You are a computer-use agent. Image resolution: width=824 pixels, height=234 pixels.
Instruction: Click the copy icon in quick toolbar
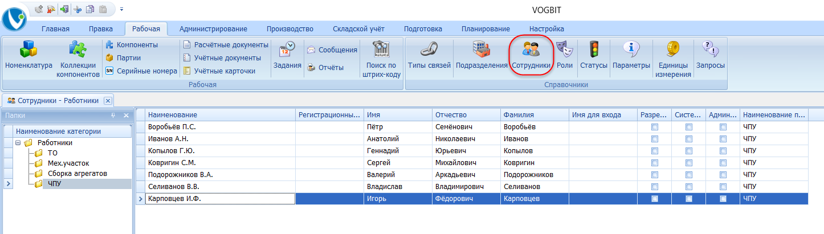click(89, 9)
